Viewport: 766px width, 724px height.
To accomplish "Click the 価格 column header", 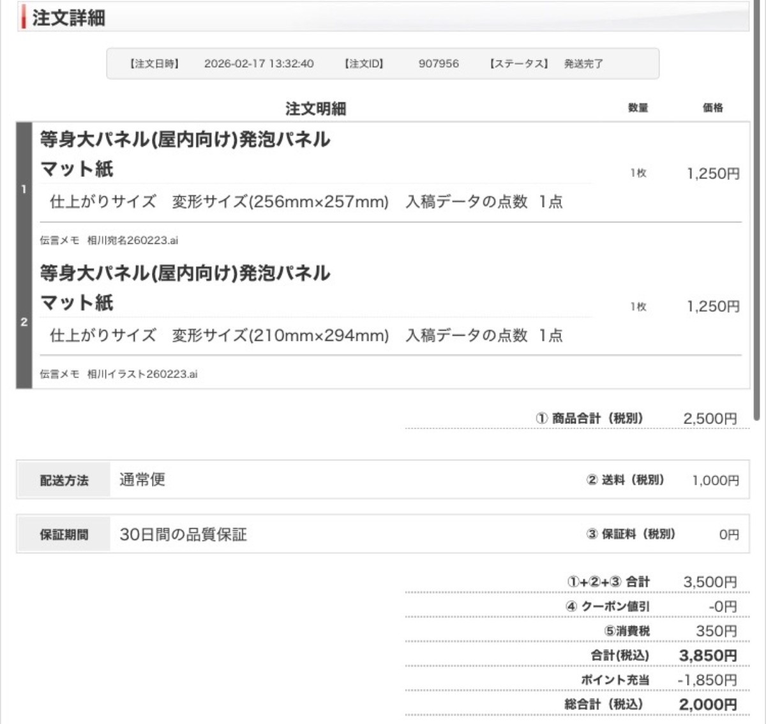I will 712,108.
